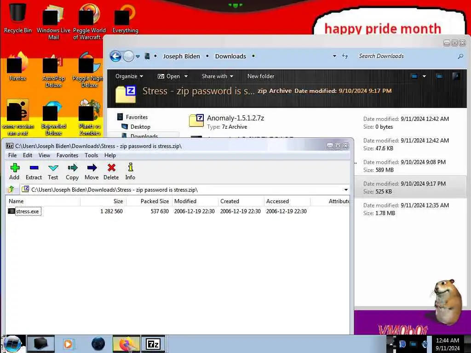Click Explorer's refresh button
This screenshot has width=471, height=353.
pos(345,56)
